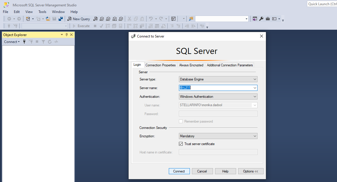Click the Object Explorer stop square icon
The width and height of the screenshot is (337, 182).
pos(37,42)
